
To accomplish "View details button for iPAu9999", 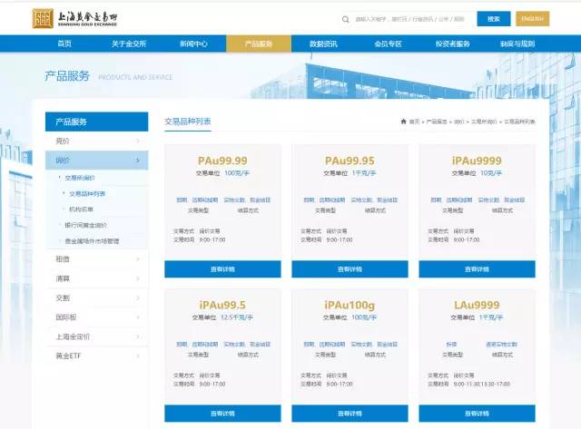I will 477,269.
